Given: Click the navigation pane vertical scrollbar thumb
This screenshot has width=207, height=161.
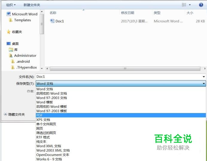Looking at the screenshot, I should pyautogui.click(x=42, y=24).
